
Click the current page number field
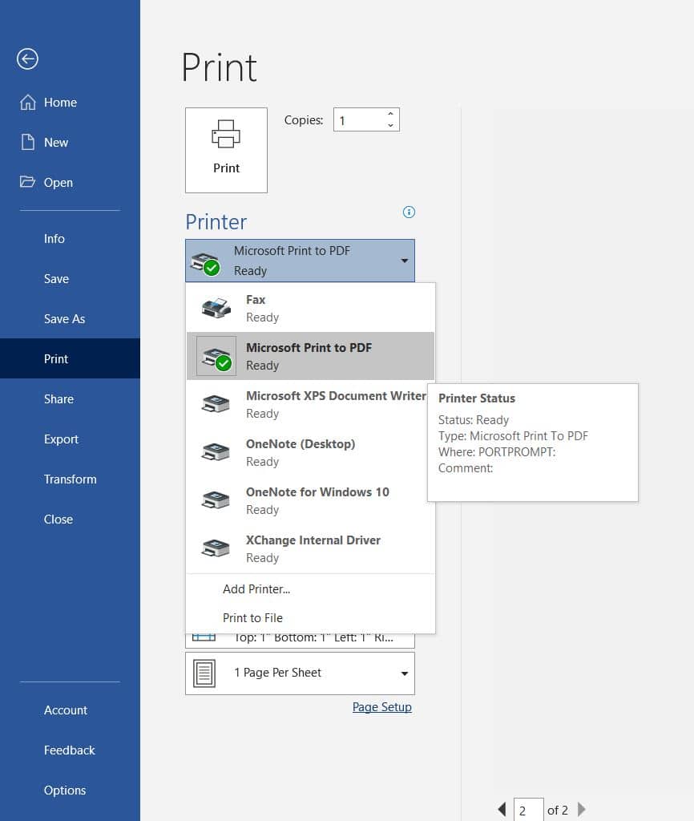pos(529,810)
